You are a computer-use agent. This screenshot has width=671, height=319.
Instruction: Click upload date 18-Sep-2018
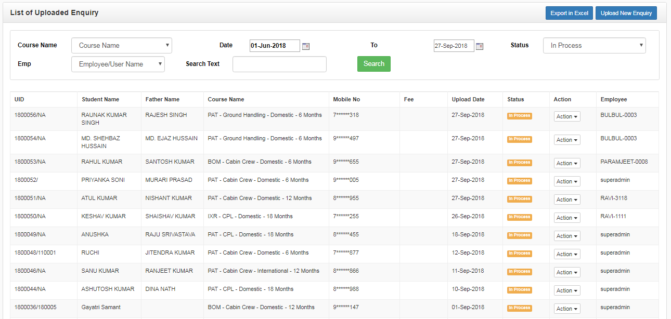(x=468, y=234)
